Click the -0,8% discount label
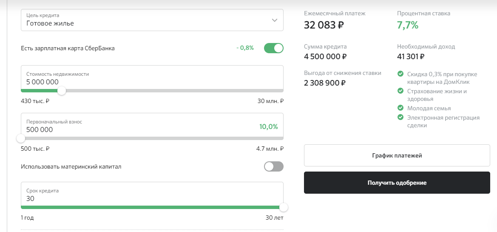Screen dimensions: 497x232 pos(245,48)
